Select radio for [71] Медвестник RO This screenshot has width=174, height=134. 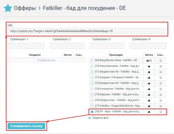pyautogui.click(x=92, y=72)
